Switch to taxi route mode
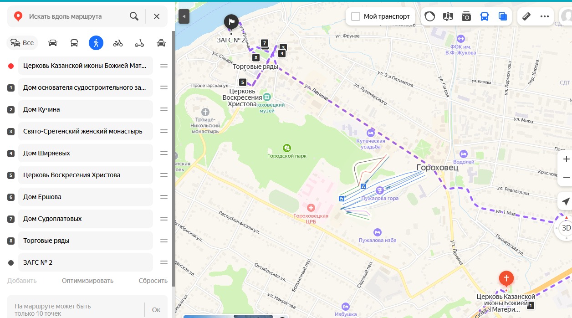 coord(161,43)
